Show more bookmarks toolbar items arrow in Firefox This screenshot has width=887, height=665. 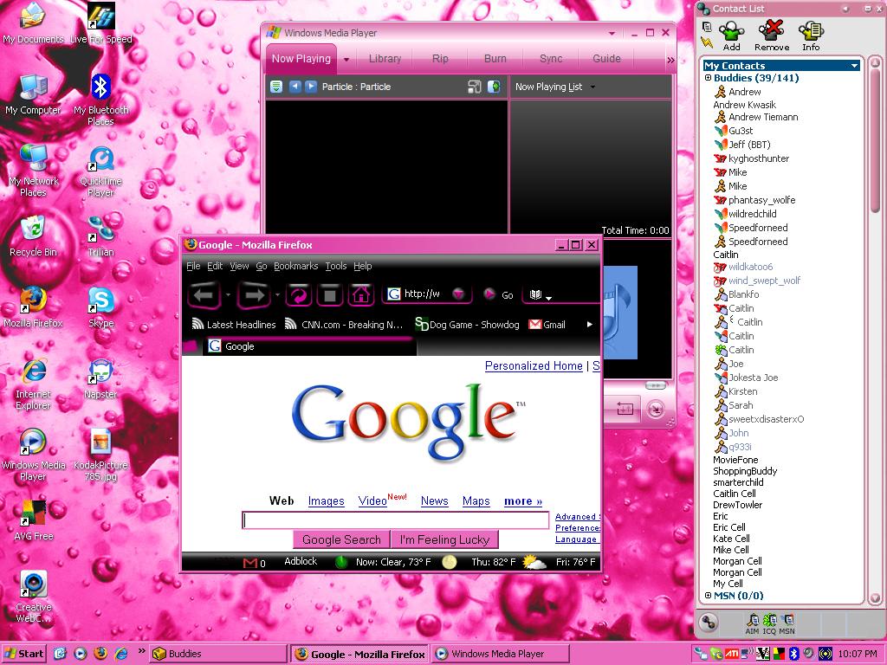click(589, 325)
